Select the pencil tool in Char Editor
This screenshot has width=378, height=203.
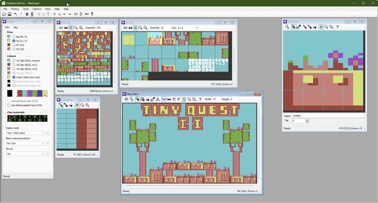(x=61, y=105)
